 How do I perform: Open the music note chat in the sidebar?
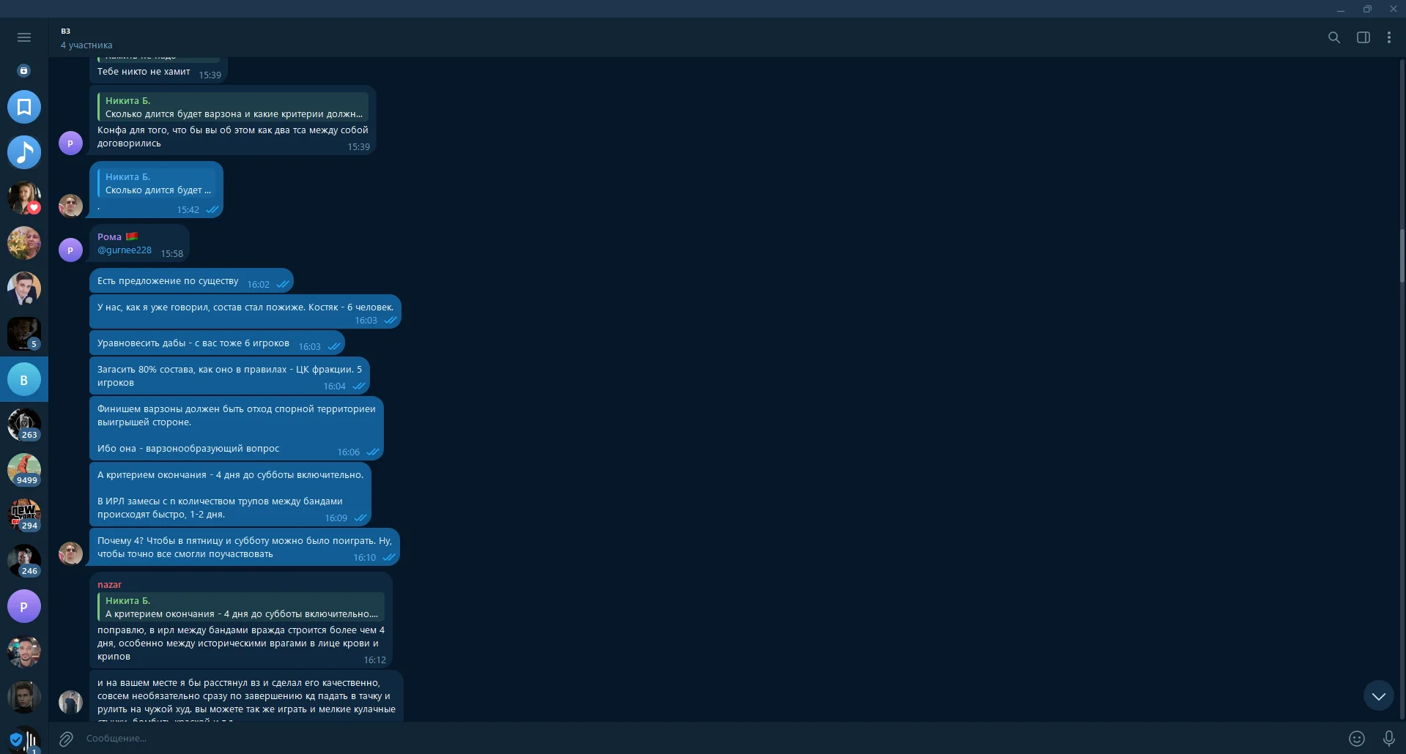coord(24,152)
